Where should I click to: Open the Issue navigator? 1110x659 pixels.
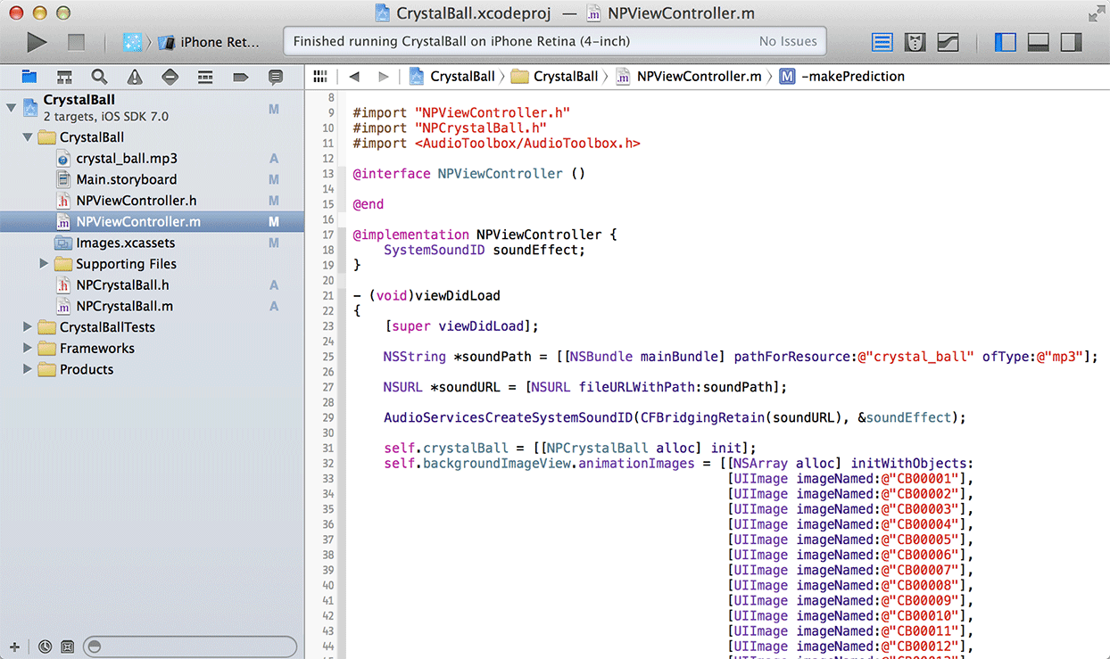pos(135,77)
